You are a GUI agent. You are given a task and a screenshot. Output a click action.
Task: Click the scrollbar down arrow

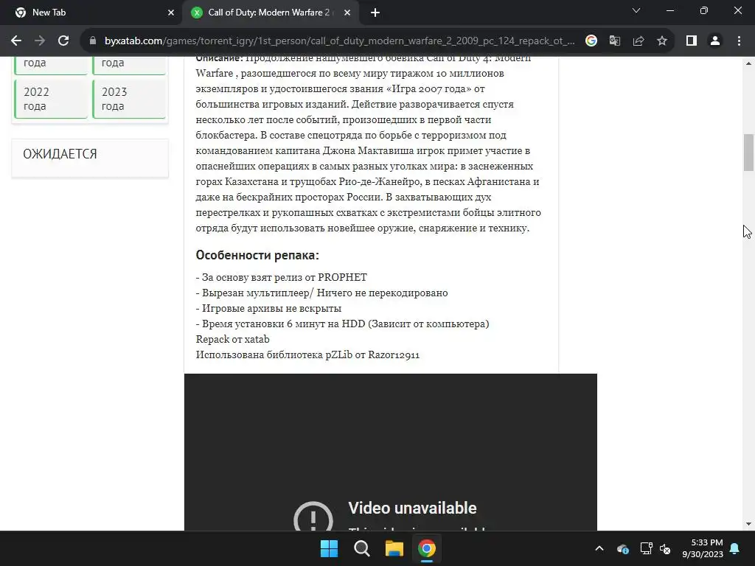click(x=748, y=524)
